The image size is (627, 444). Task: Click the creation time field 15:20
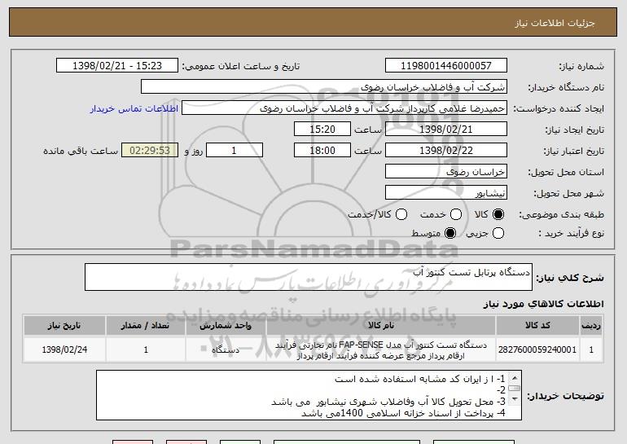tap(322, 130)
